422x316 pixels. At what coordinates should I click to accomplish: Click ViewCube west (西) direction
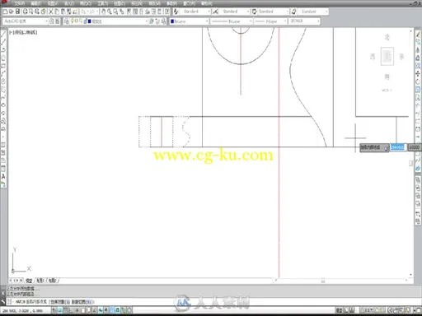pos(373,57)
